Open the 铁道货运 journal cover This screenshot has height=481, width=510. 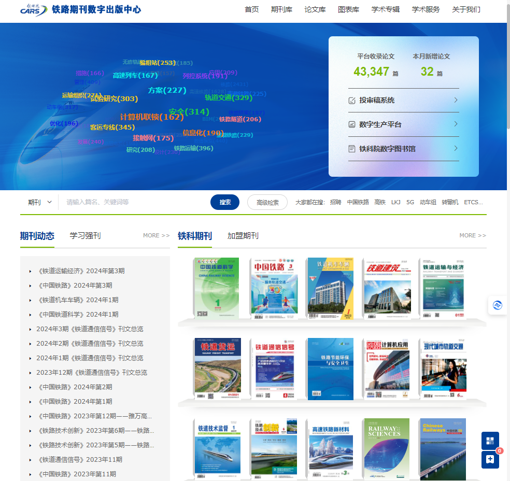(x=218, y=369)
